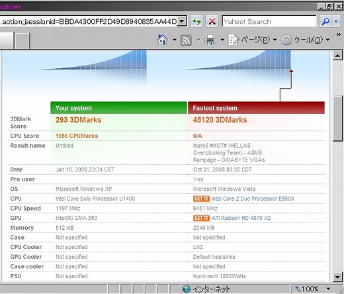The height and width of the screenshot is (294, 344).
Task: Click the Fastest system red header
Action: click(x=256, y=108)
